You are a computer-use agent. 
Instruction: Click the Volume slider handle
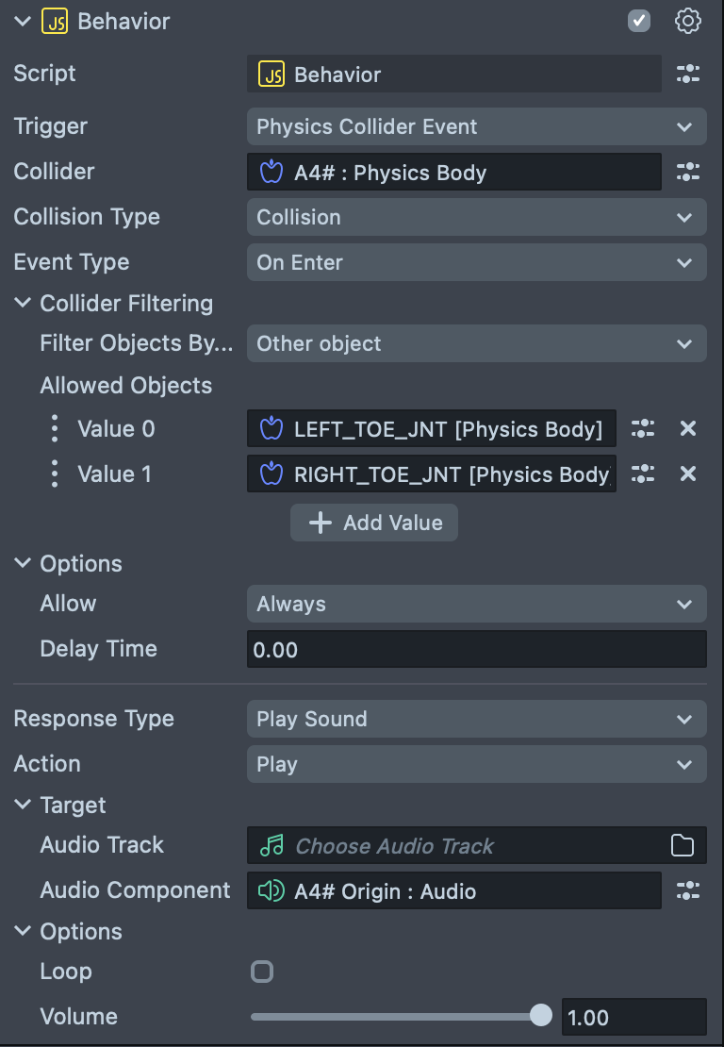[x=540, y=1016]
